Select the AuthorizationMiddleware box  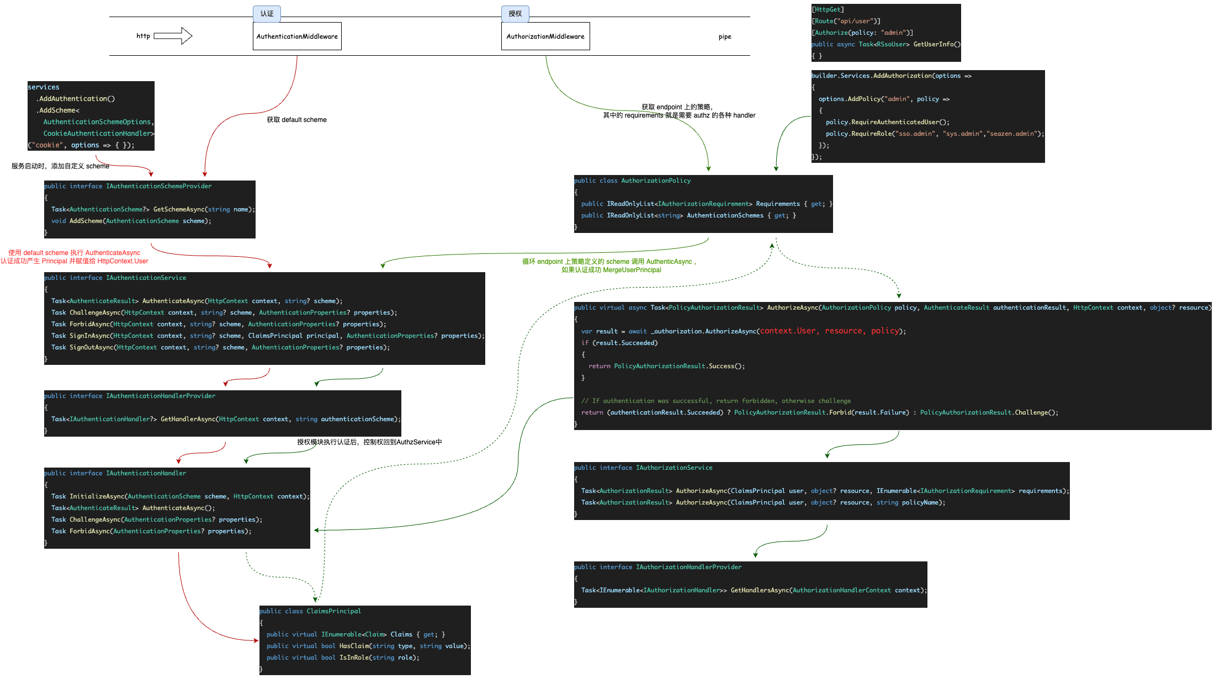coord(545,35)
